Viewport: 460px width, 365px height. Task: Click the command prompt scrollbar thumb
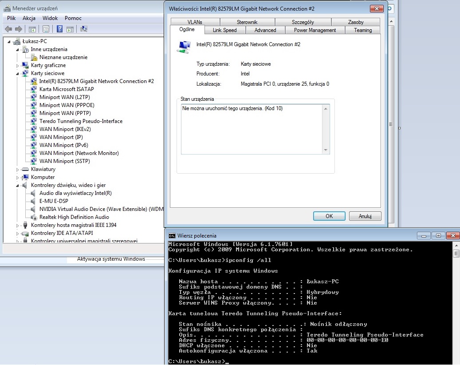pos(456,254)
